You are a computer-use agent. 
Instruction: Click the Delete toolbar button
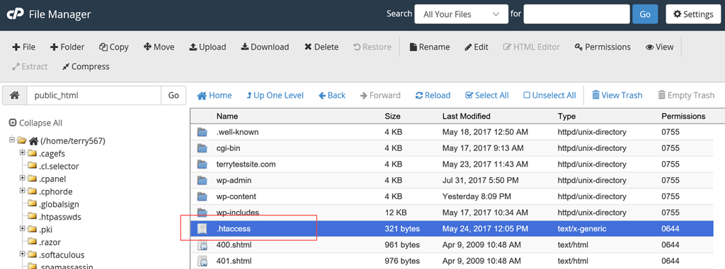321,47
